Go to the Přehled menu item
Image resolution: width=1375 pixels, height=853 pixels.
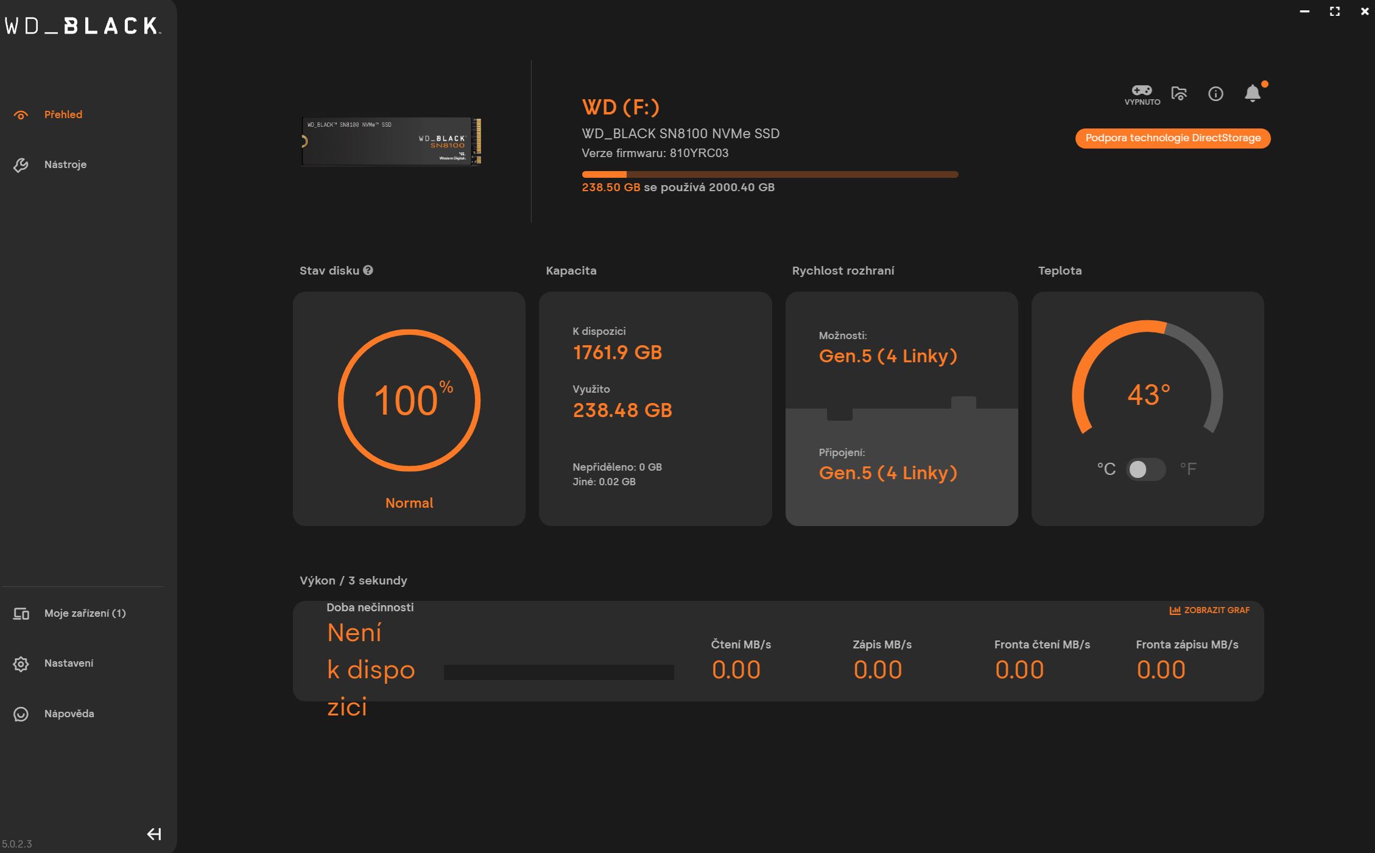coord(63,114)
